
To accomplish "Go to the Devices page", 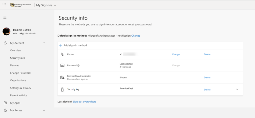I will (14, 66).
